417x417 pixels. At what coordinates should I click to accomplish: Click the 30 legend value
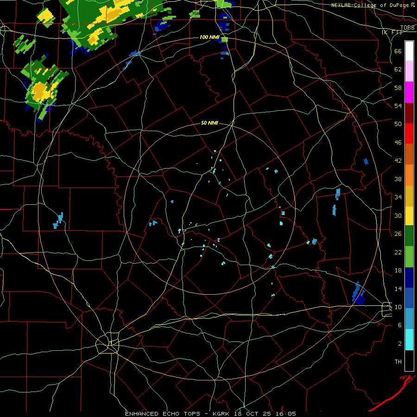[398, 215]
